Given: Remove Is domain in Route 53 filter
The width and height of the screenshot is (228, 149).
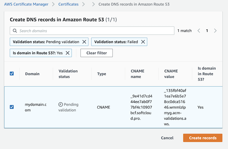Looking at the screenshot, I should click(x=68, y=53).
